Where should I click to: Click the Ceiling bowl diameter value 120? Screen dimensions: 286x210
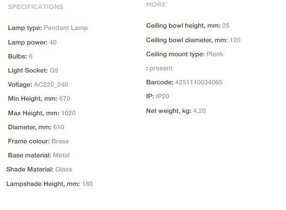coord(235,40)
